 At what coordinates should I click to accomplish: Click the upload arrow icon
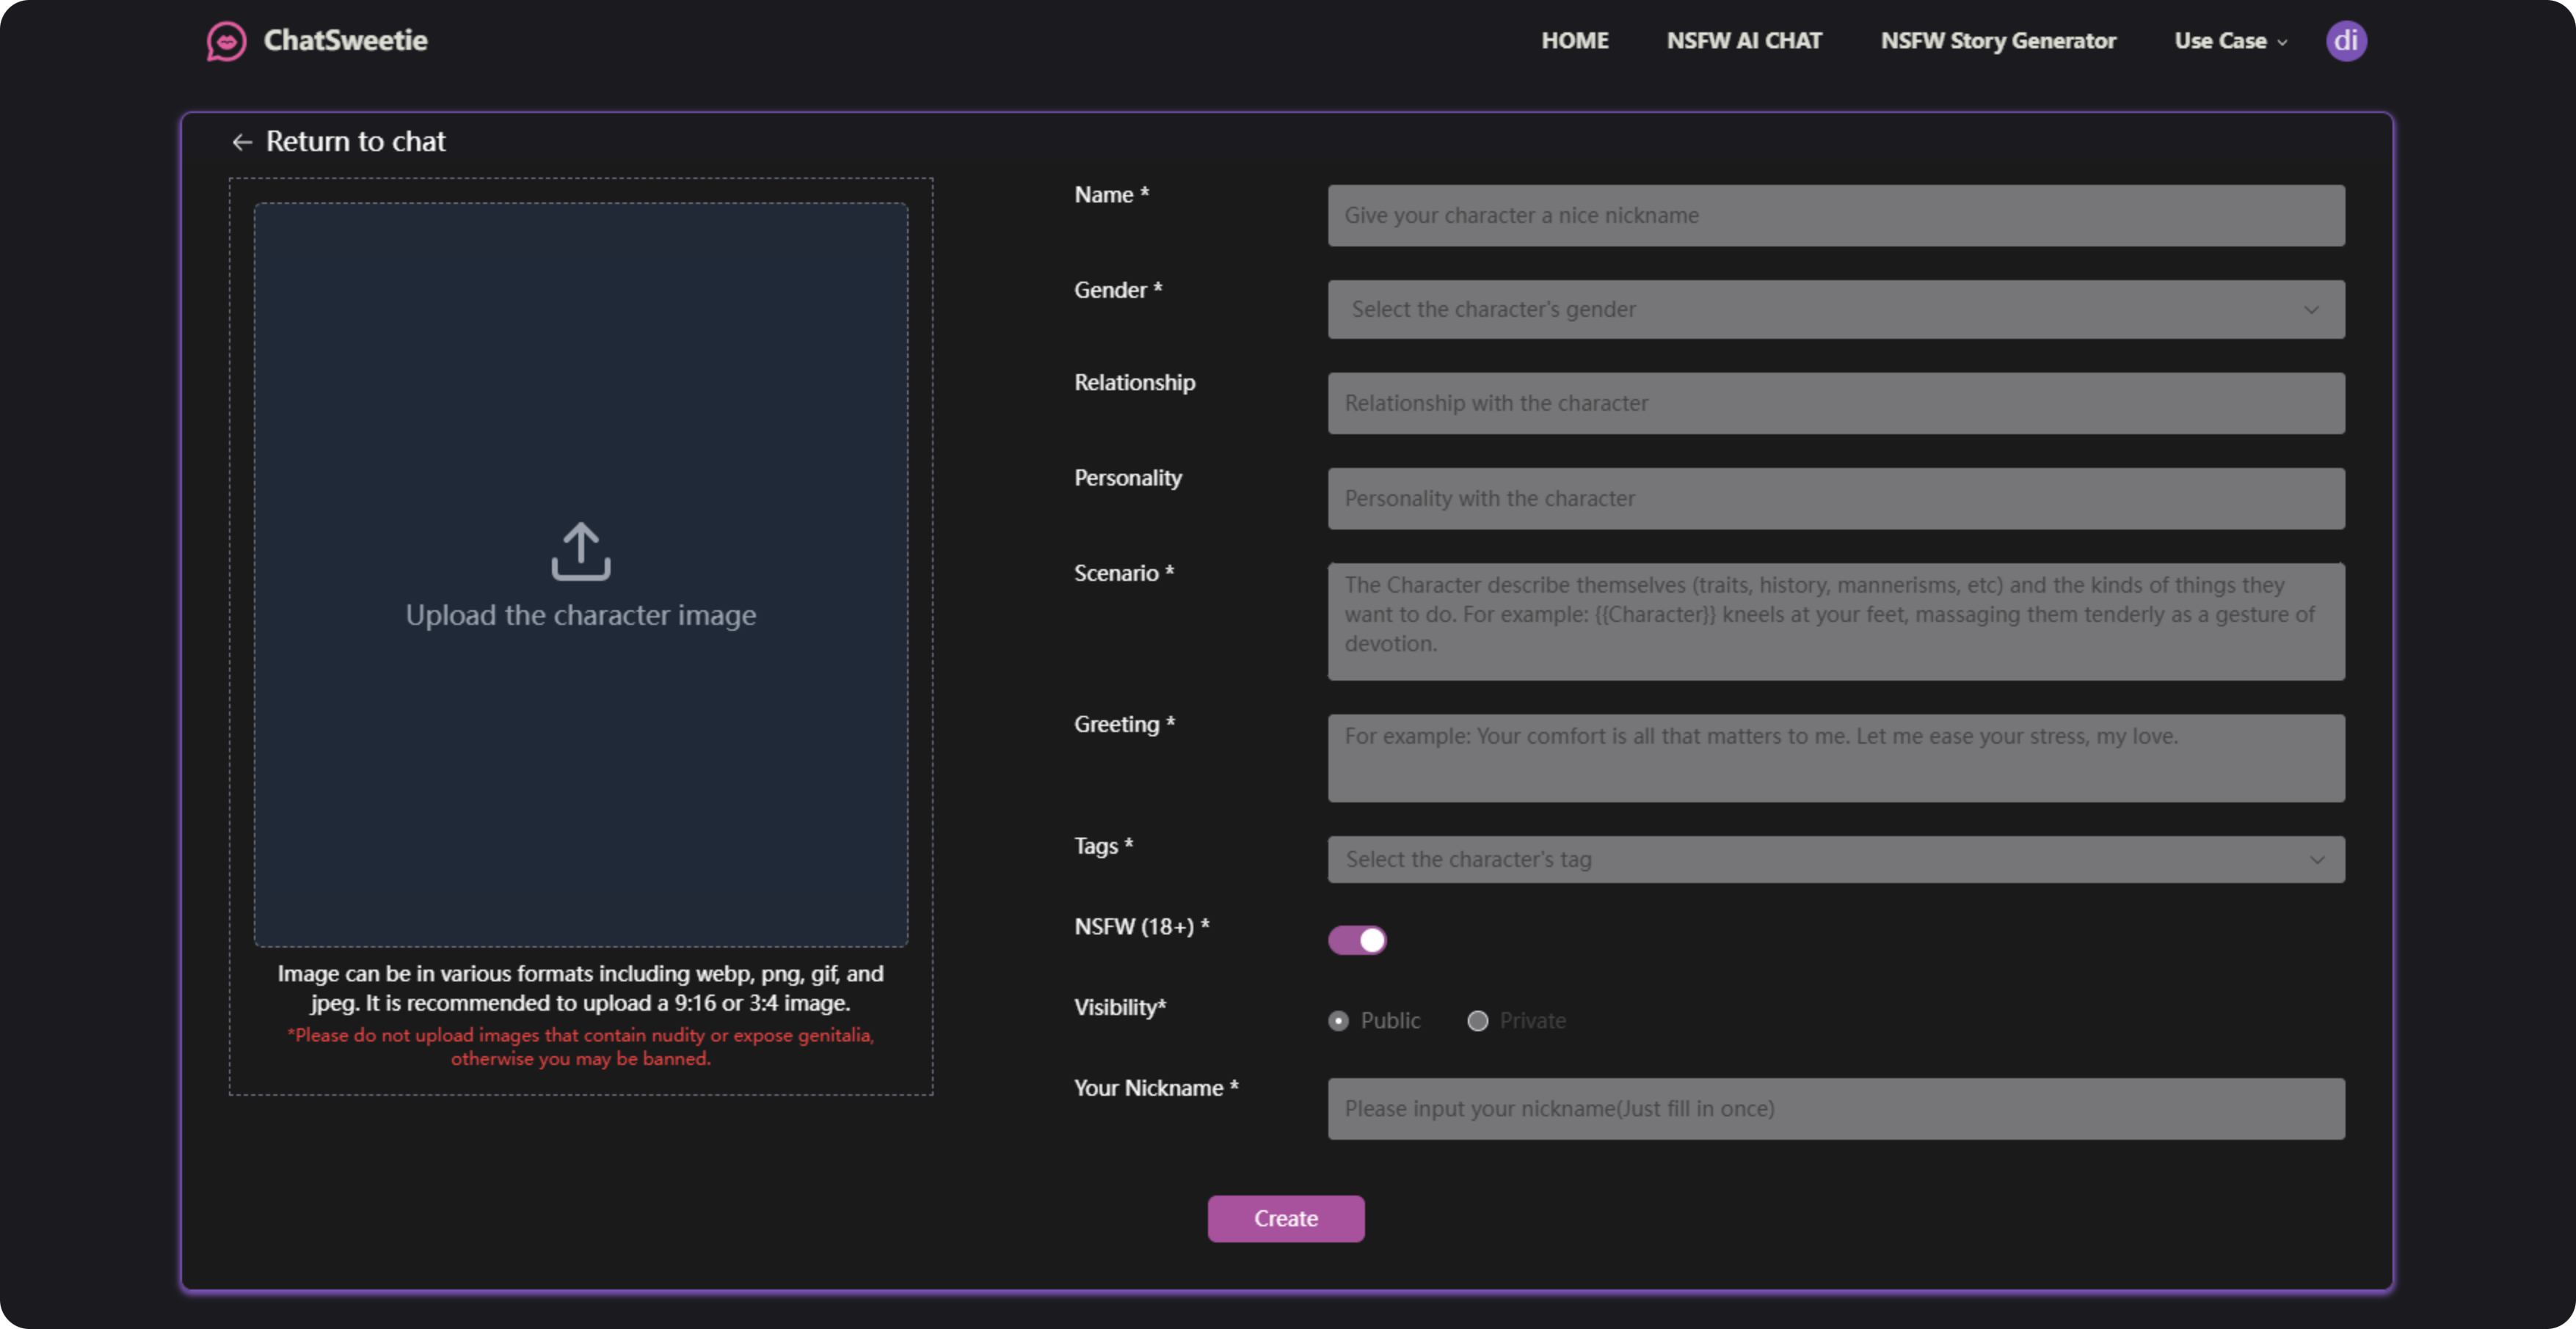click(x=580, y=551)
